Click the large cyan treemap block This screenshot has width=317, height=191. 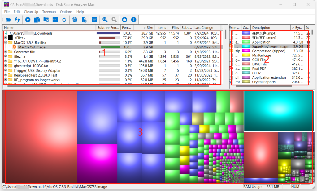pos(278,111)
